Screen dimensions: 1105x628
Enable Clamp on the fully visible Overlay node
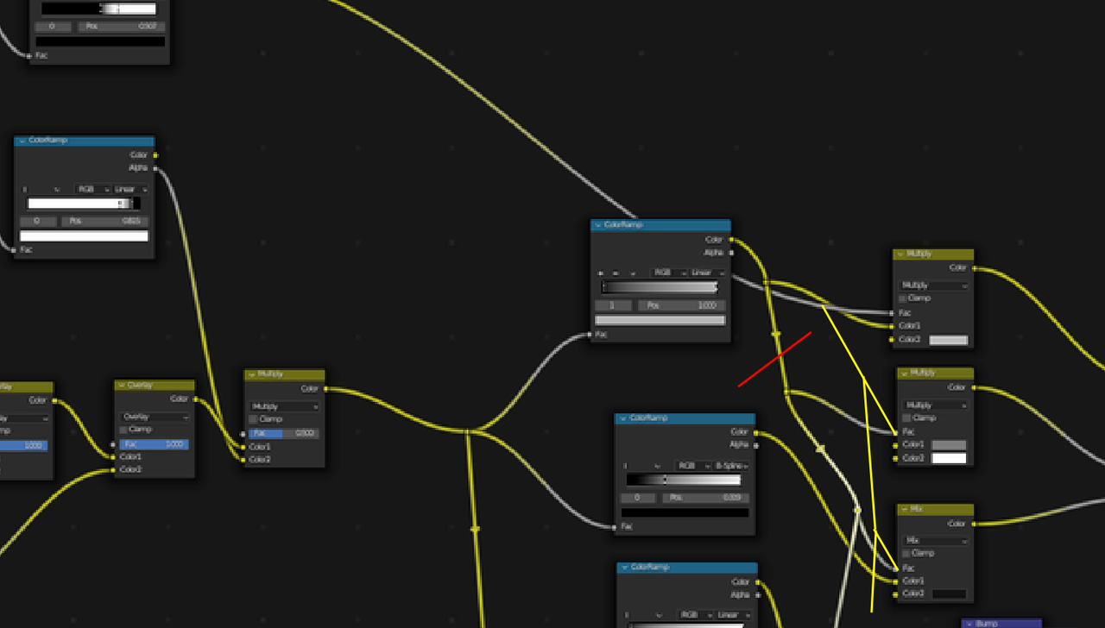click(124, 430)
